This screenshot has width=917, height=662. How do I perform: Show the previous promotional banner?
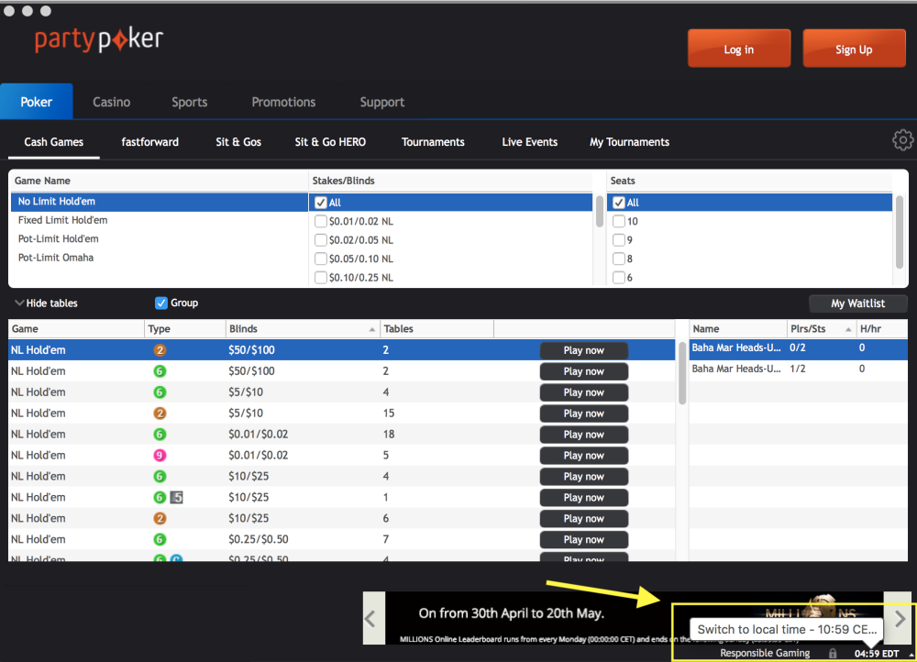pyautogui.click(x=374, y=618)
